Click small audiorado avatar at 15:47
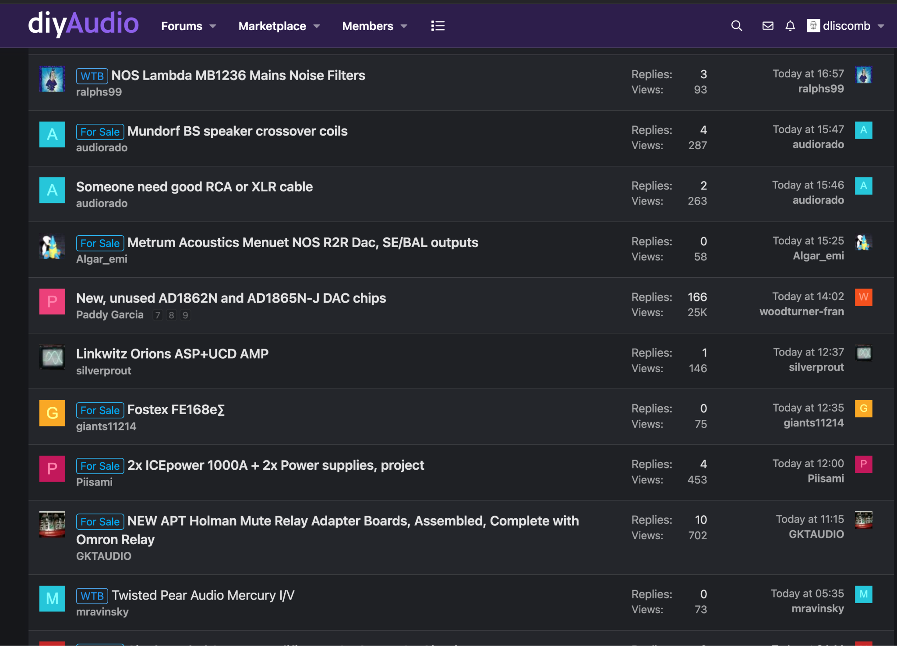 pos(863,130)
